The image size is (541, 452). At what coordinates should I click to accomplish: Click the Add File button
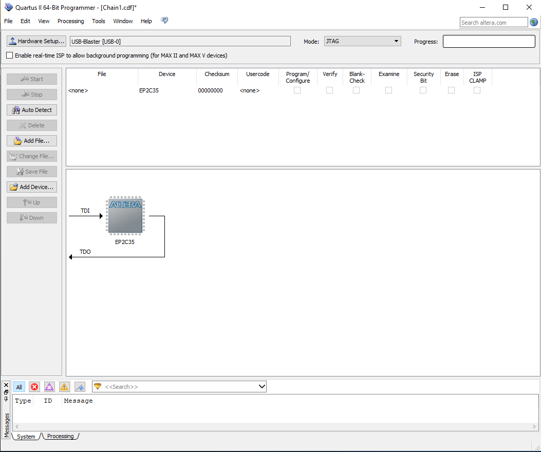point(32,141)
